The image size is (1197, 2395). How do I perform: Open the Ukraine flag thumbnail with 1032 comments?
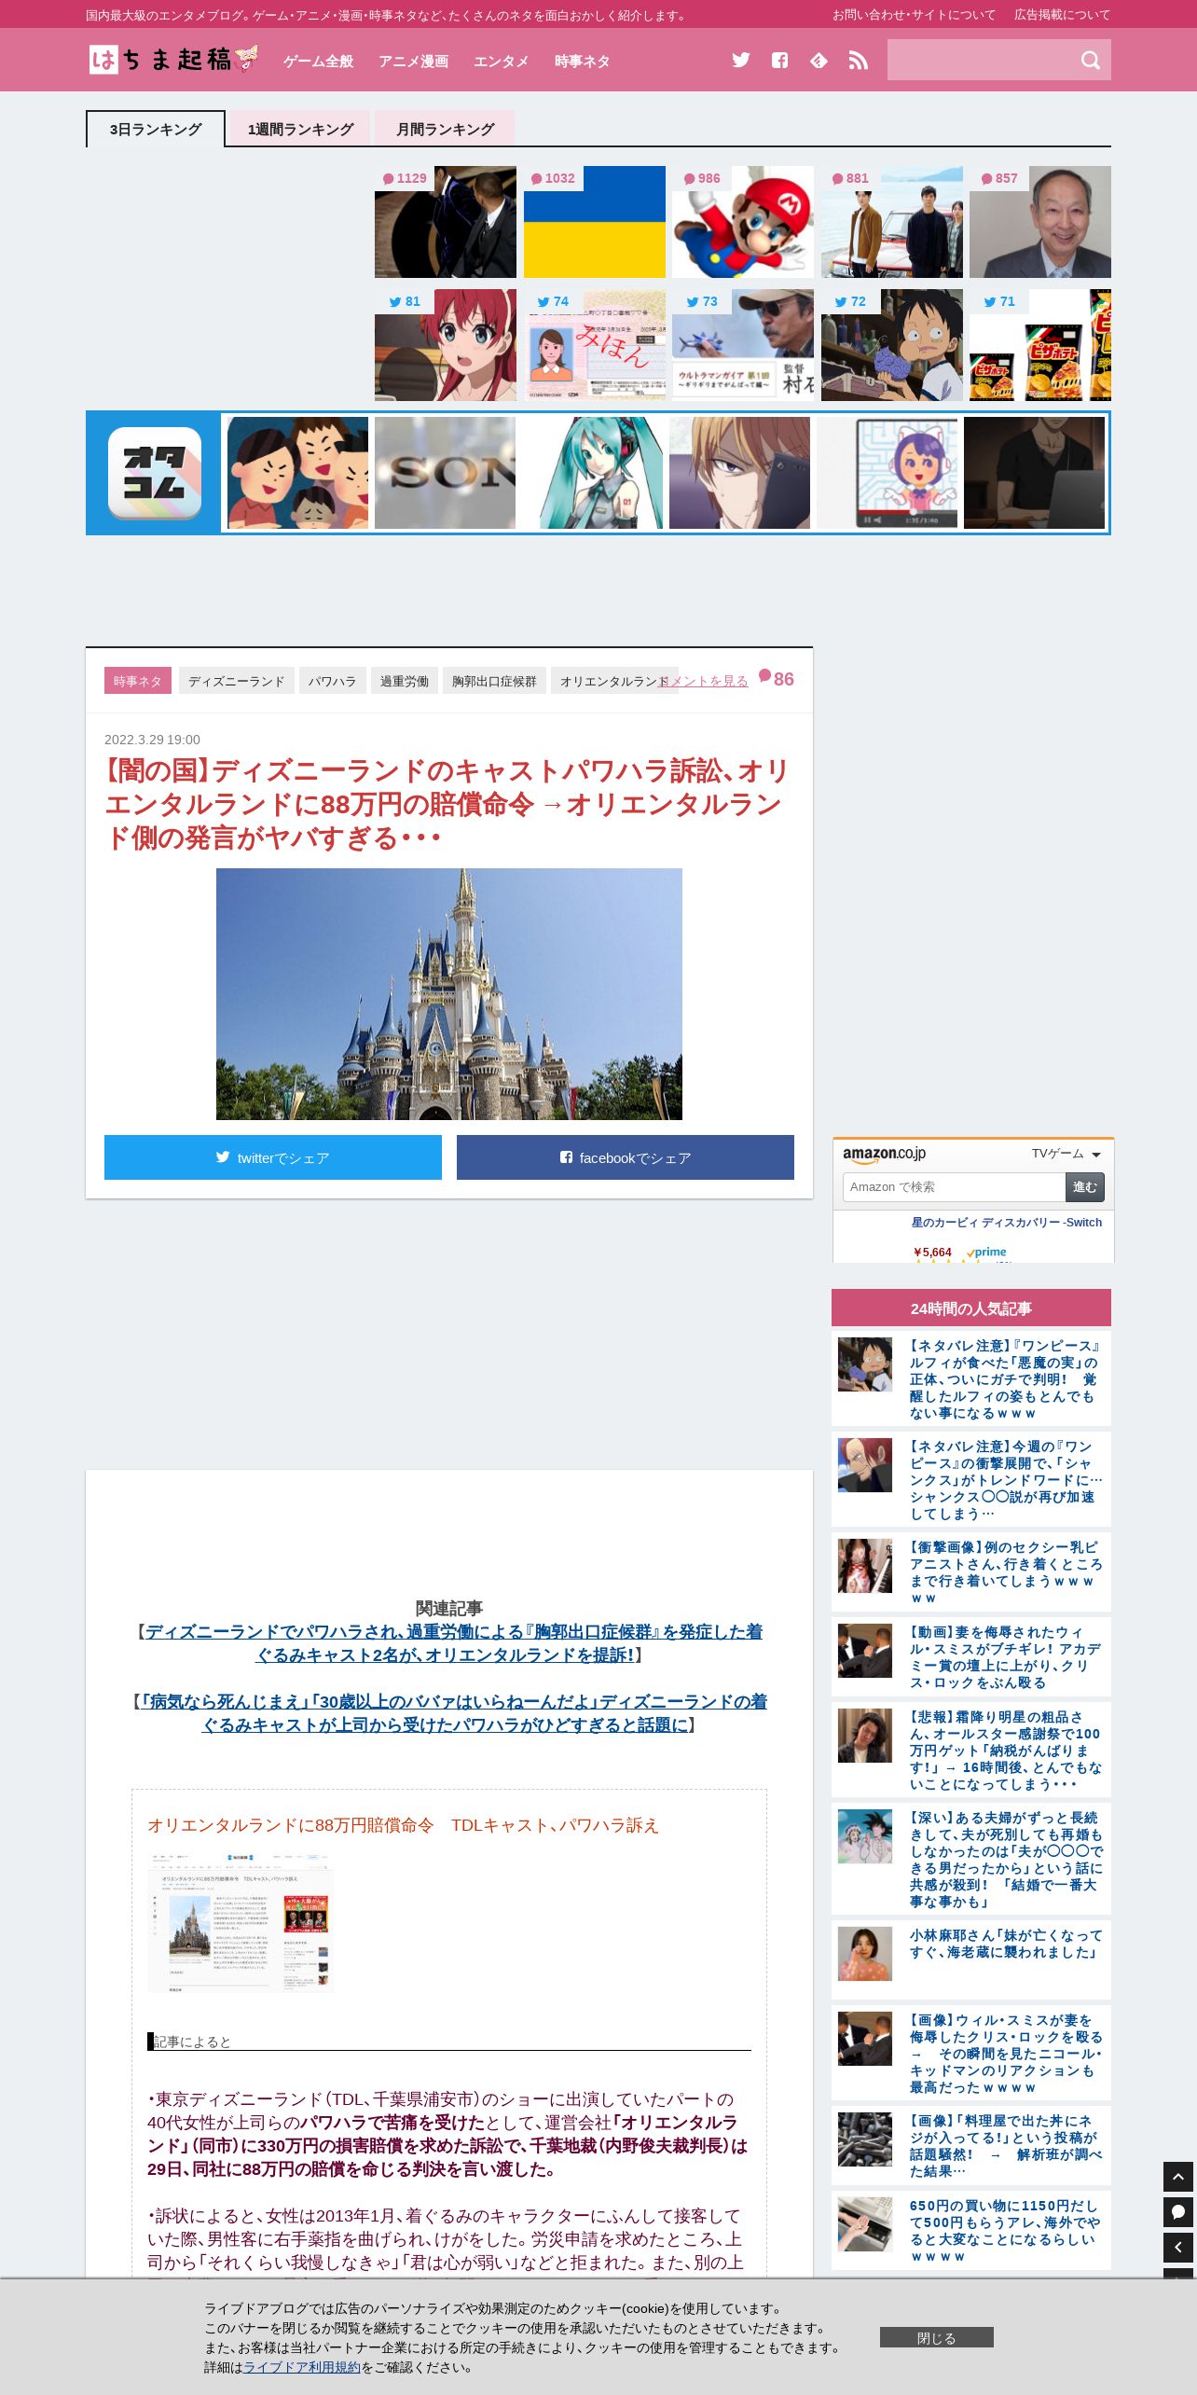pyautogui.click(x=595, y=222)
